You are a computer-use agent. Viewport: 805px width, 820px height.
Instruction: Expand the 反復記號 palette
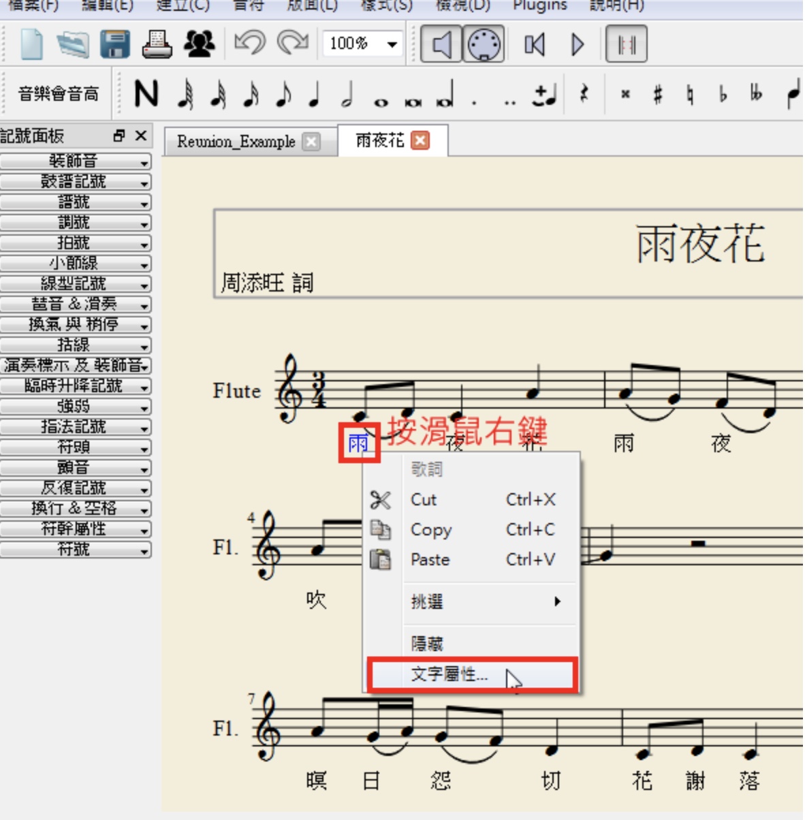76,488
